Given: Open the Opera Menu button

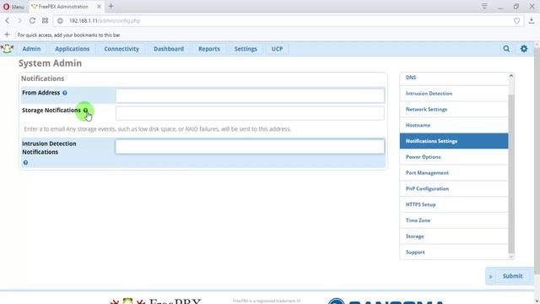Looking at the screenshot, I should tap(13, 7).
